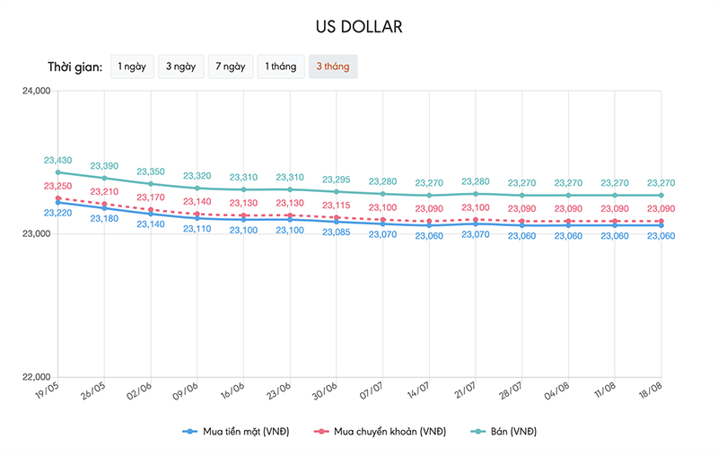Click the 23,280 Bán point on 21/07
This screenshot has height=456, width=718.
pyautogui.click(x=476, y=194)
